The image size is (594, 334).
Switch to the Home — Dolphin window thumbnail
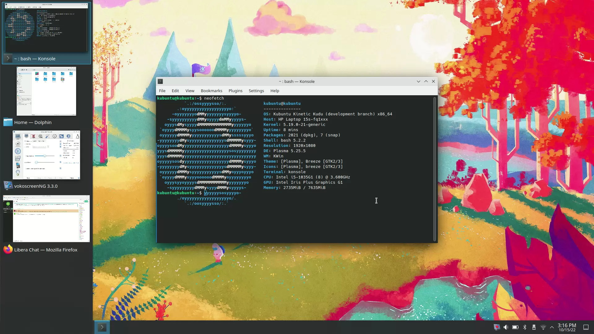pos(46,91)
